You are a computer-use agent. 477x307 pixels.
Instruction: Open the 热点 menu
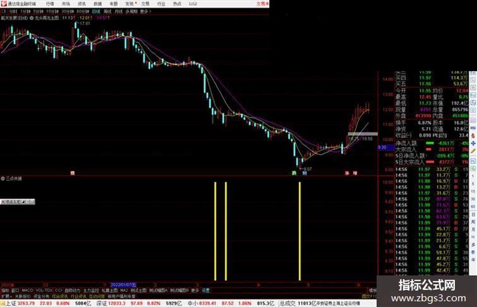(x=177, y=4)
